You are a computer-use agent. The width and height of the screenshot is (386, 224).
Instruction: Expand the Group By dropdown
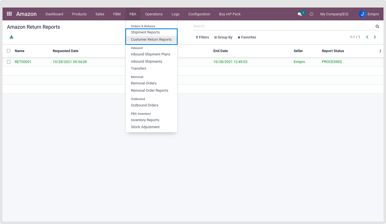tap(223, 37)
